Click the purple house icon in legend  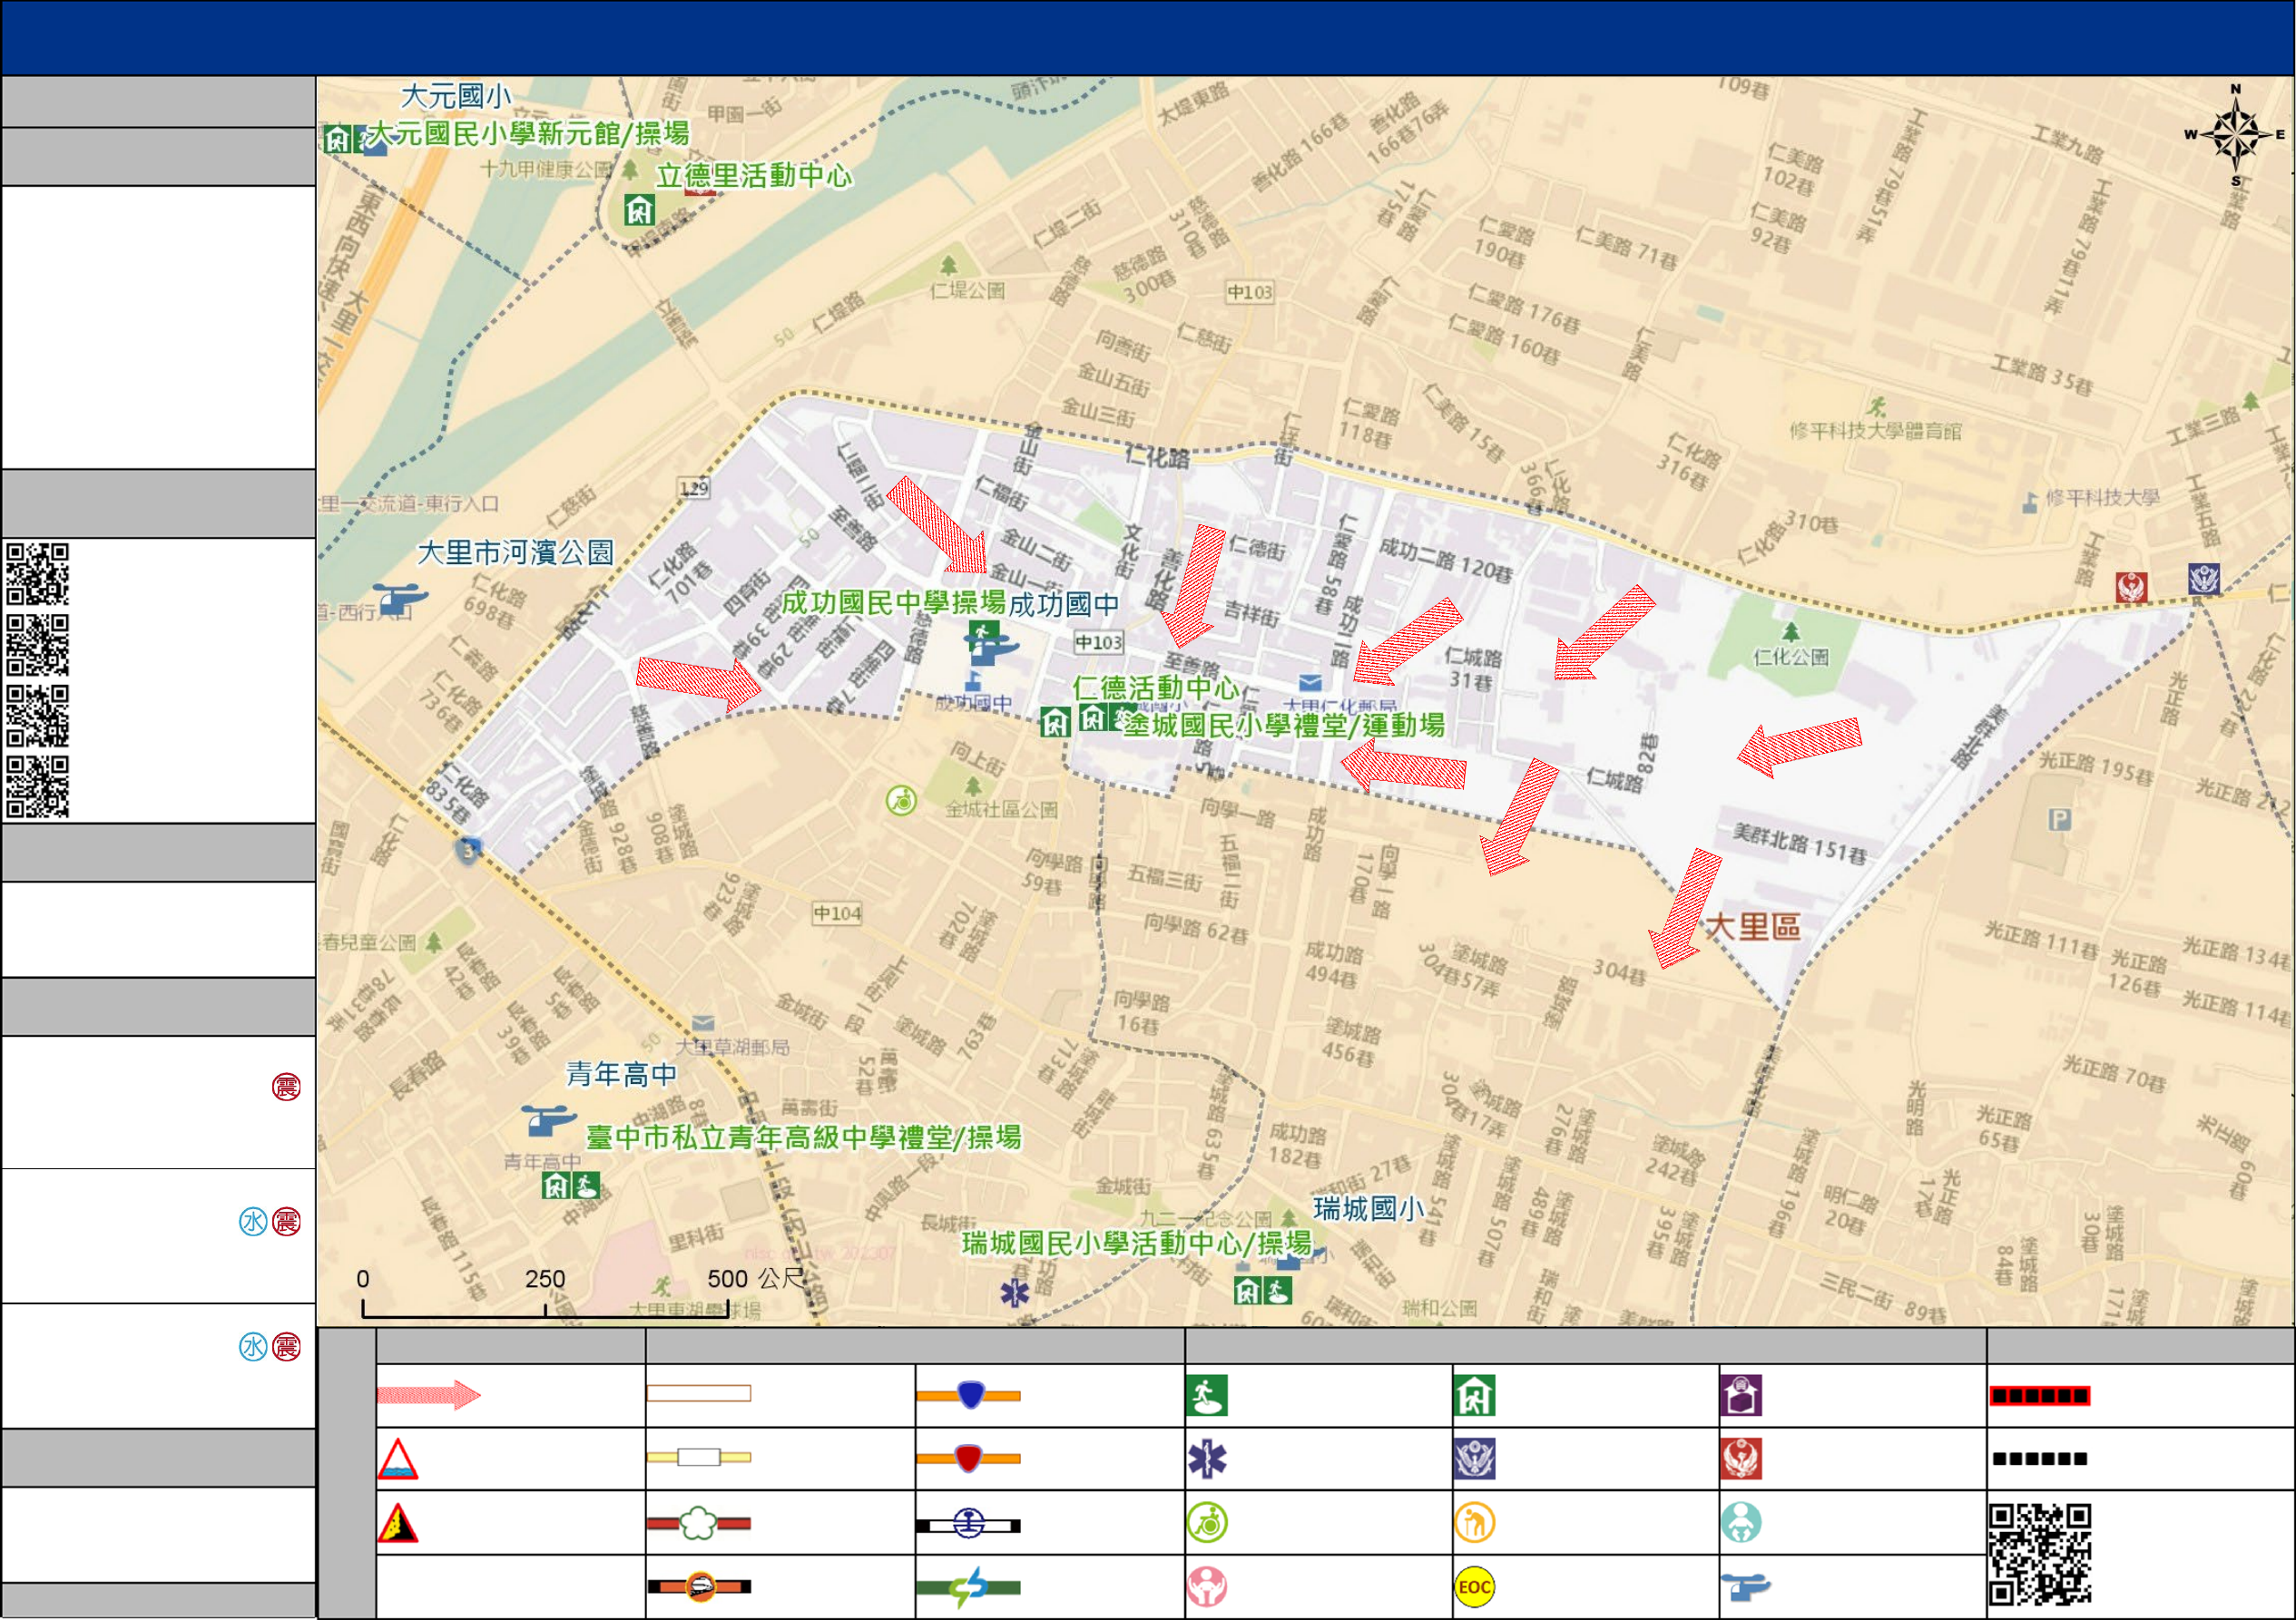pos(1741,1395)
